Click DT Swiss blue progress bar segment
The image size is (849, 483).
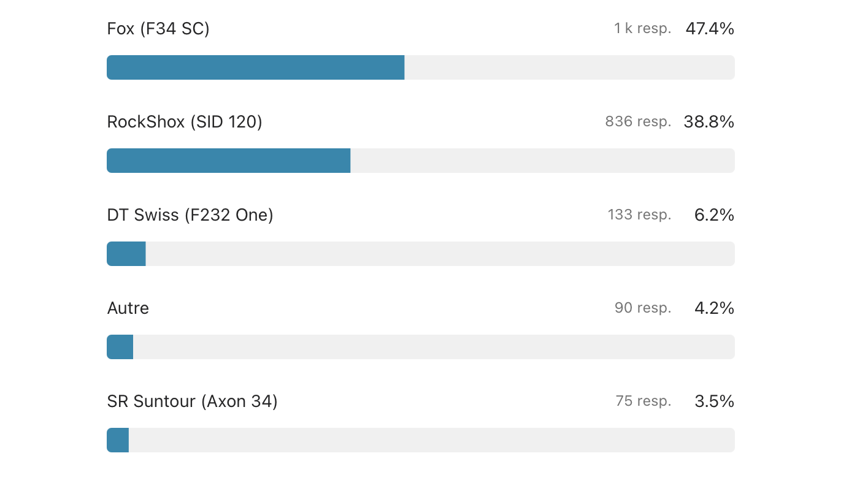(x=126, y=254)
